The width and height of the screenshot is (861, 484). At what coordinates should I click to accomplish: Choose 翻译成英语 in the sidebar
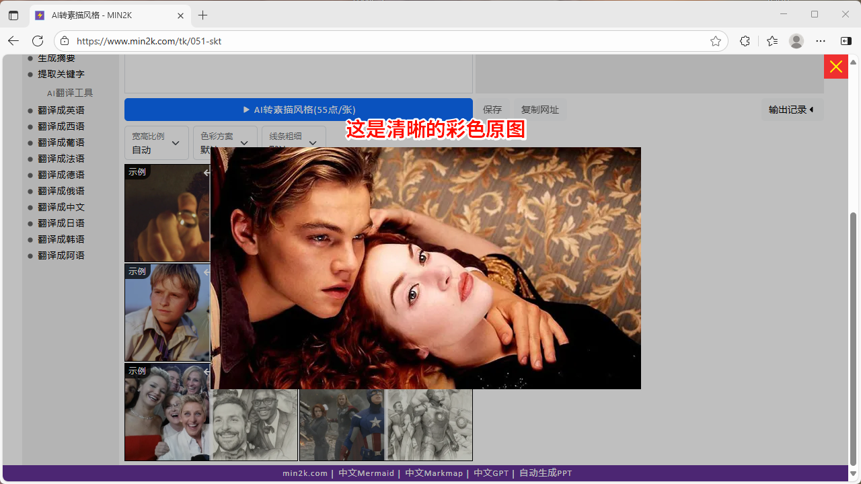[61, 110]
